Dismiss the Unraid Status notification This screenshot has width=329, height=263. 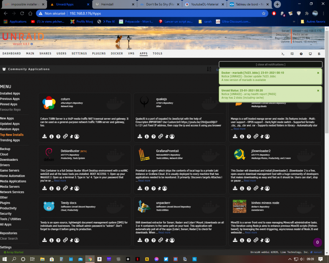tap(318, 91)
